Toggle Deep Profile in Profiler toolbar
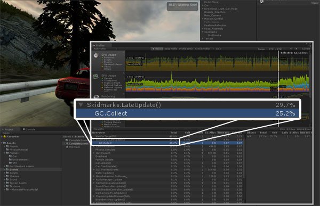 (x=171, y=48)
